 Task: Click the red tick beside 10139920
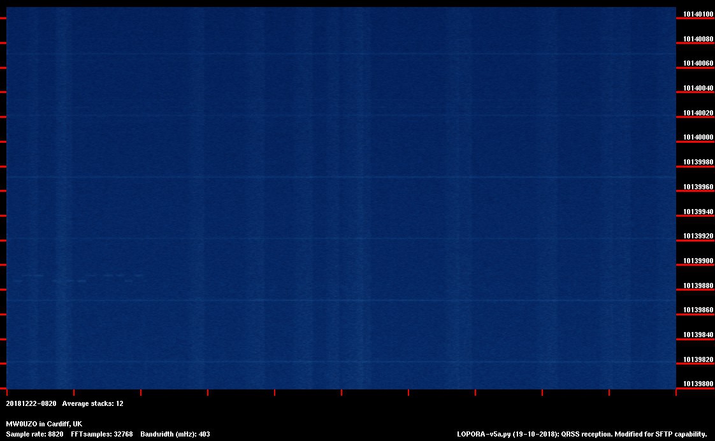click(695, 240)
